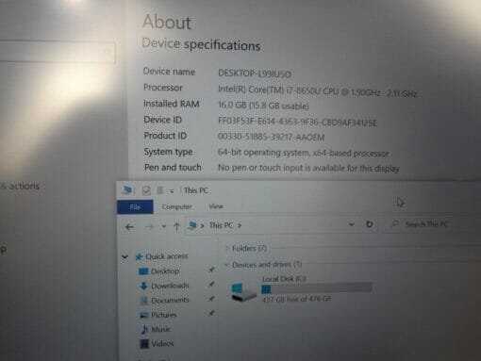Go forward with the right arrow button
The height and width of the screenshot is (361, 481).
(x=149, y=226)
